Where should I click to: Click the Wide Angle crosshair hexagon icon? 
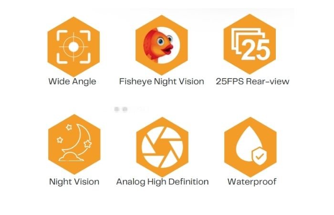(73, 47)
